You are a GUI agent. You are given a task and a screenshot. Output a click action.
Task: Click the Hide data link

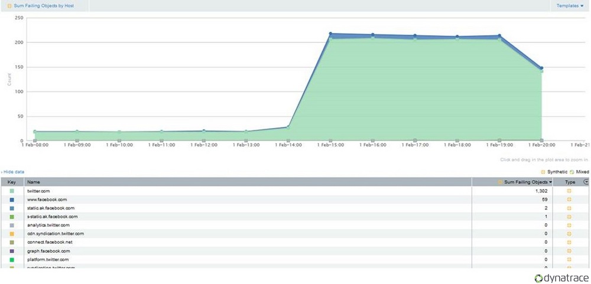pyautogui.click(x=13, y=172)
